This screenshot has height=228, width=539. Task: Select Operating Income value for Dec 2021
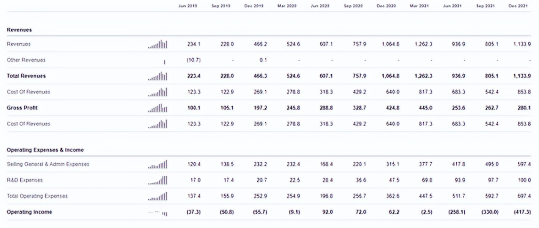coord(522,212)
